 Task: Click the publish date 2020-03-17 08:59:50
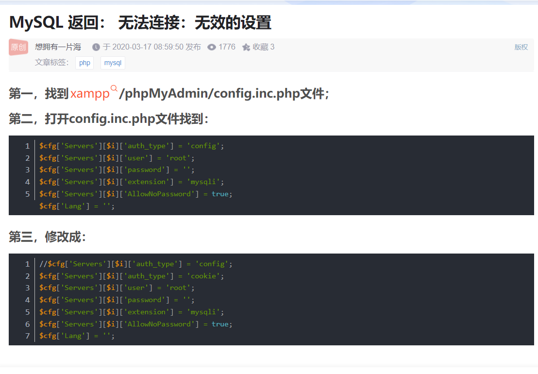click(x=148, y=47)
